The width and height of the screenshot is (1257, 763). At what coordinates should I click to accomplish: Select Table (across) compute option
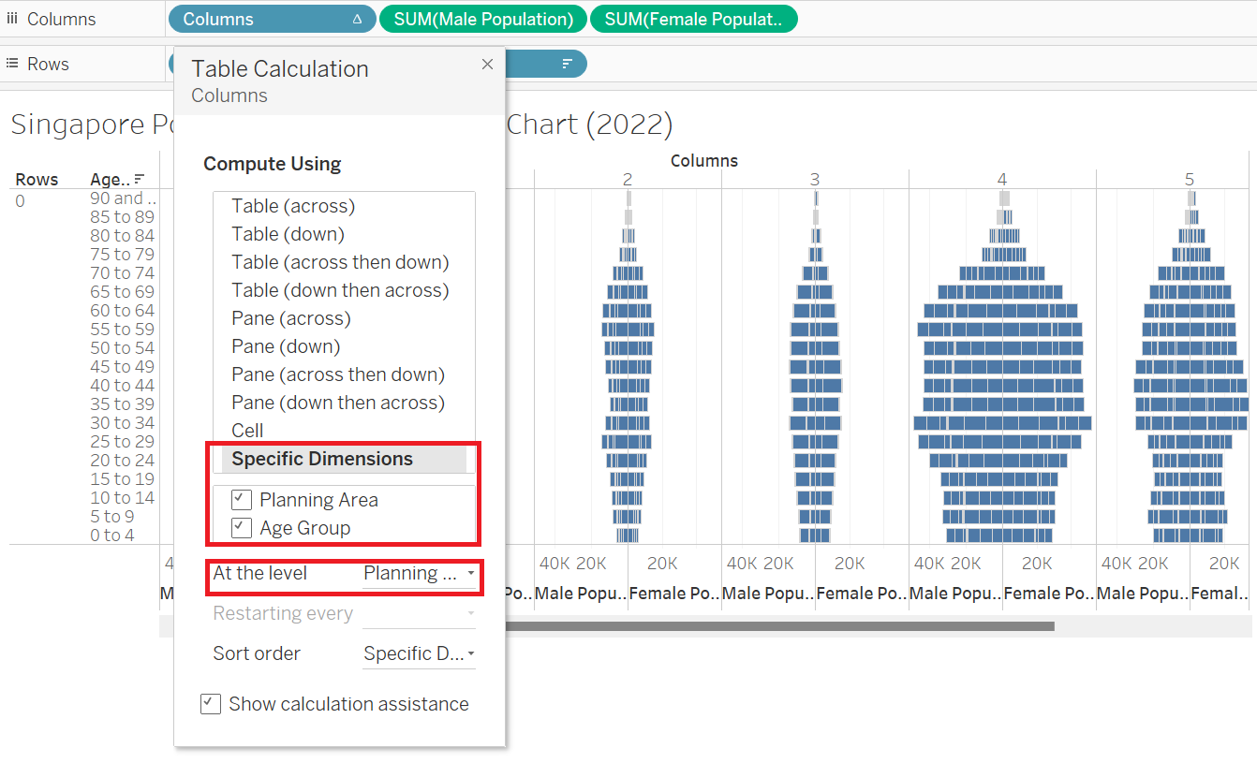click(x=293, y=206)
